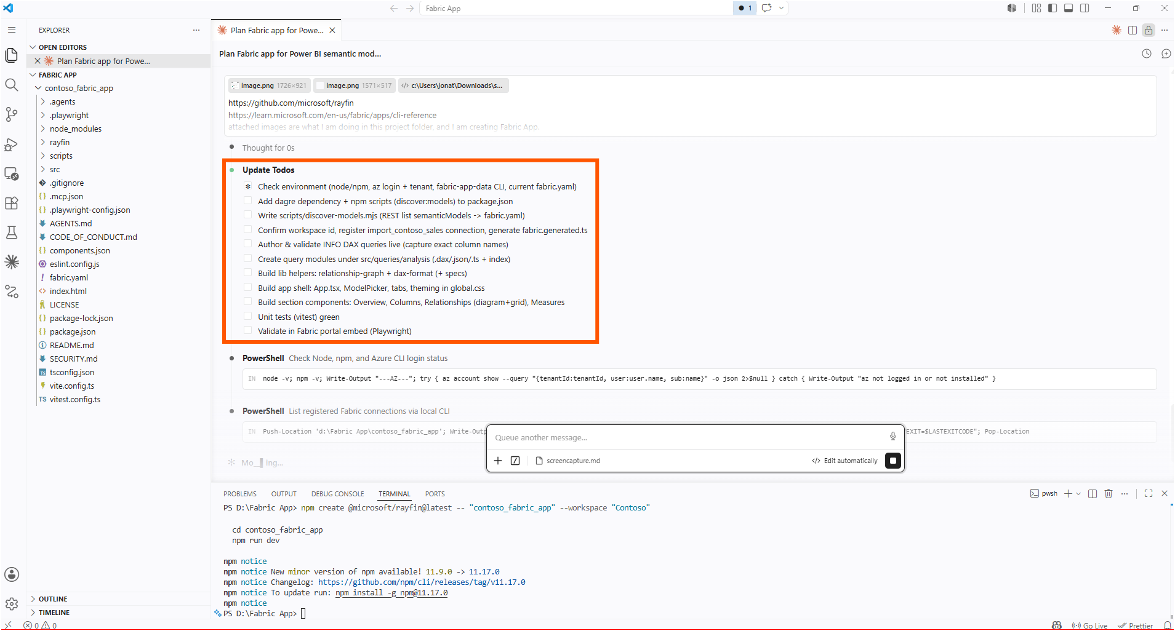Click Customize Layout icon in title bar
The image size is (1175, 631).
1037,8
